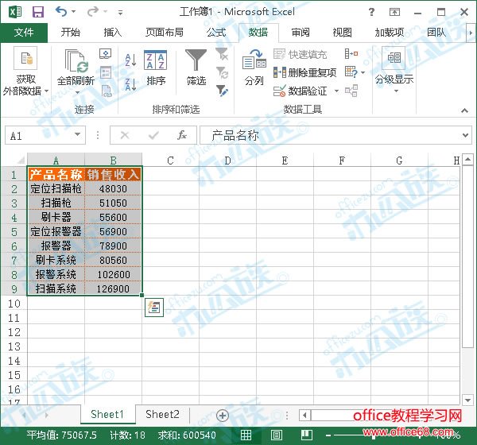Click the Refresh All icon

pyautogui.click(x=76, y=61)
